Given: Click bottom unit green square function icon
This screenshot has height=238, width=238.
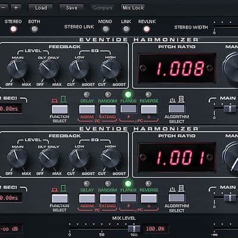Looking at the screenshot, I should click(64, 188).
